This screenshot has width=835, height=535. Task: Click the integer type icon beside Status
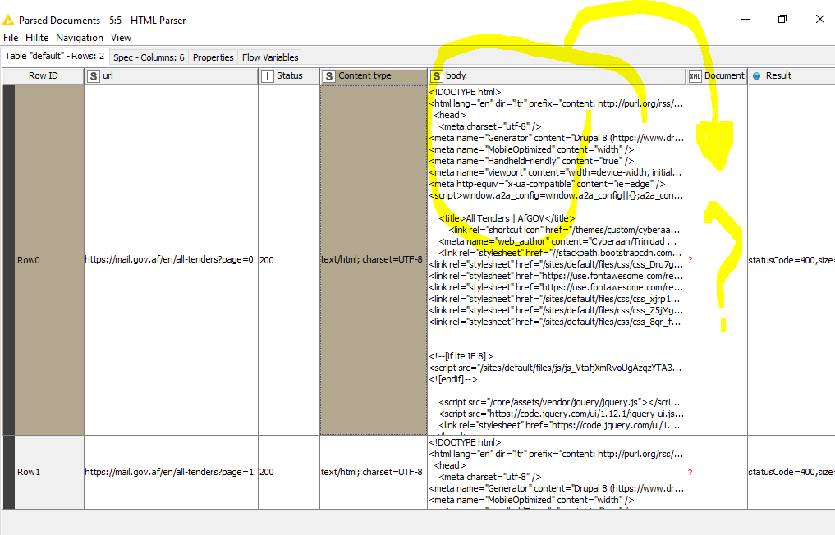click(x=267, y=76)
